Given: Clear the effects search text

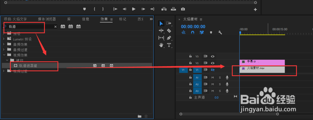Looking at the screenshot, I should (x=55, y=26).
